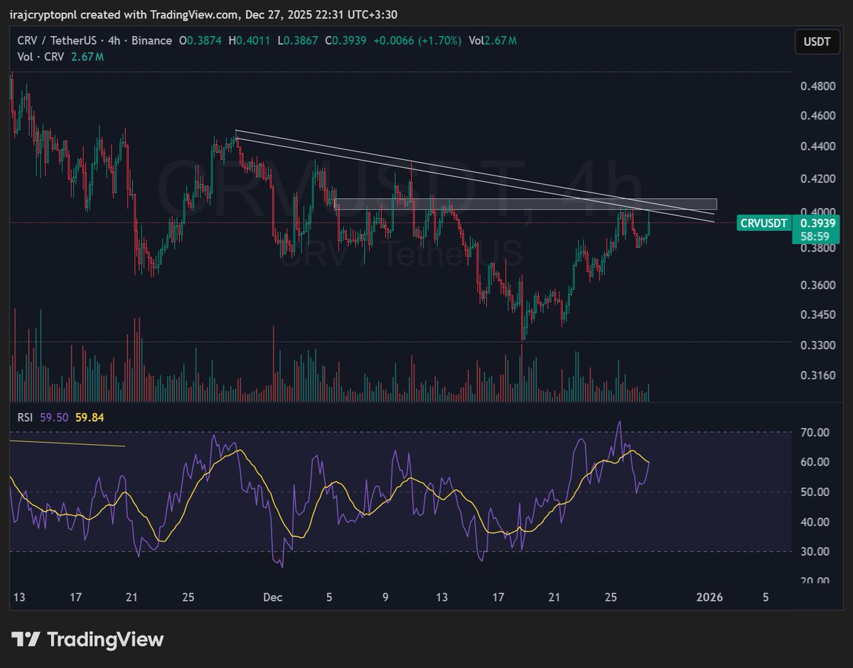Click the Dec label on the time axis
Image resolution: width=853 pixels, height=668 pixels.
click(272, 598)
